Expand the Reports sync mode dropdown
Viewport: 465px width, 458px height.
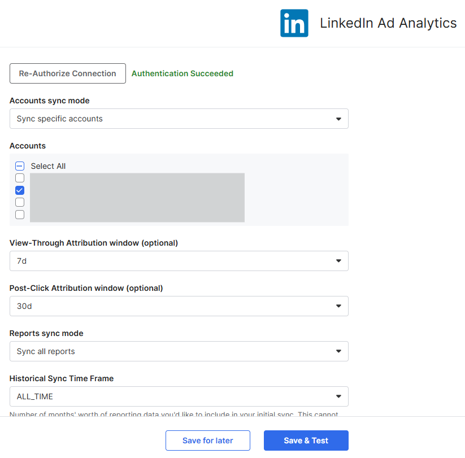tap(179, 351)
